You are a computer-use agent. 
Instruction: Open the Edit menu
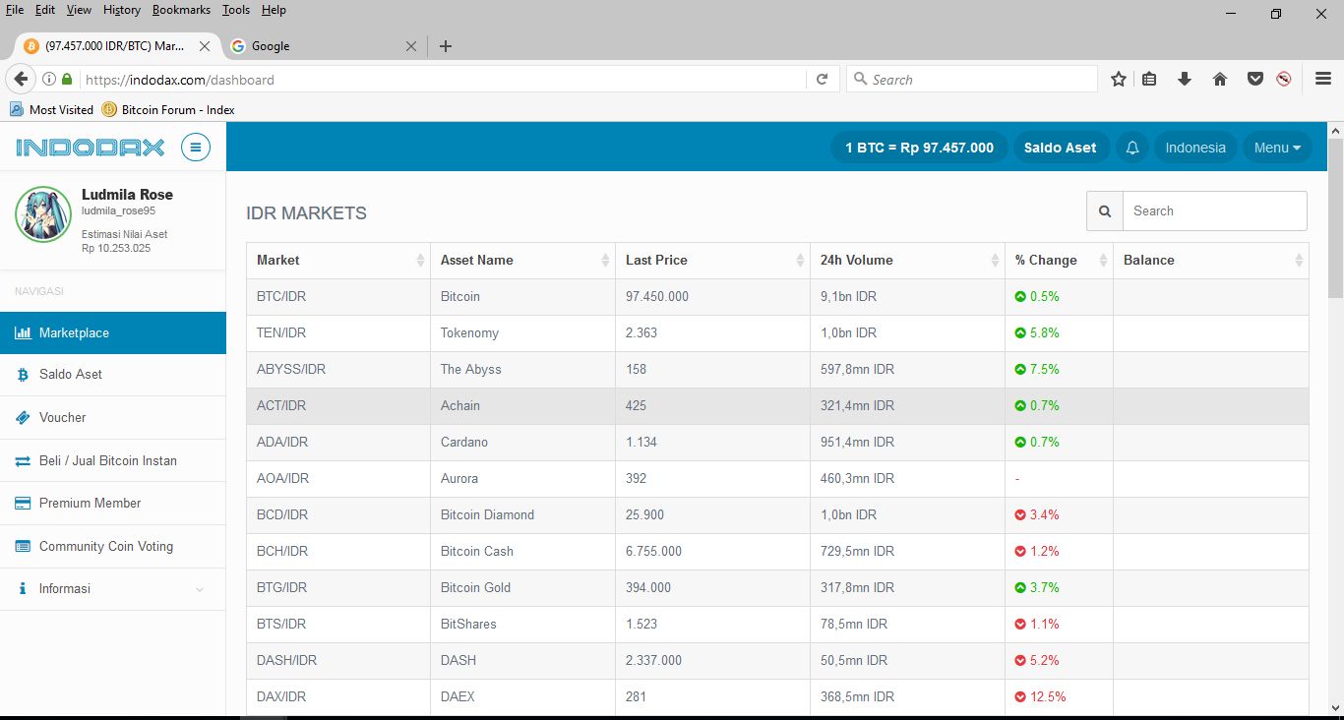[45, 10]
